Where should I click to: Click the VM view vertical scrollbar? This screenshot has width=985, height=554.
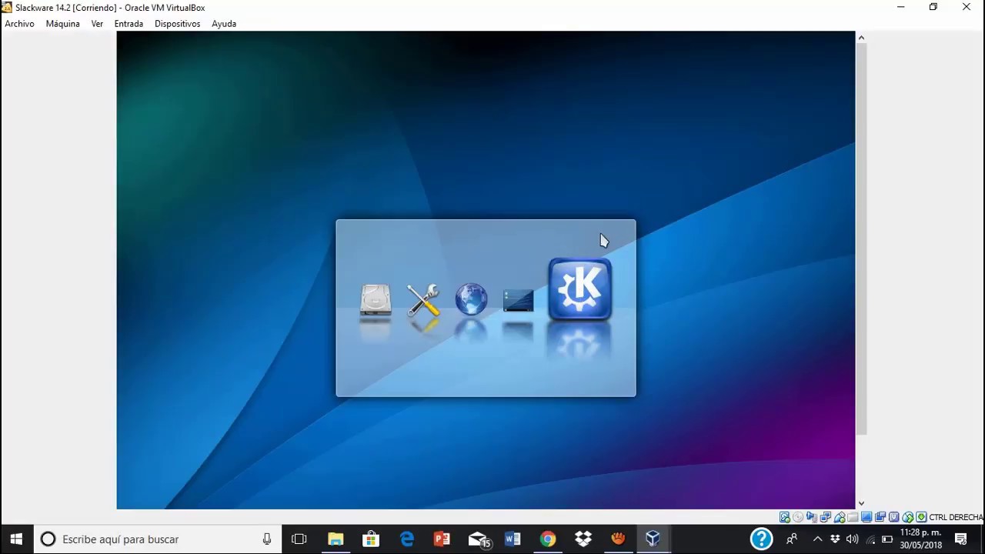point(861,239)
